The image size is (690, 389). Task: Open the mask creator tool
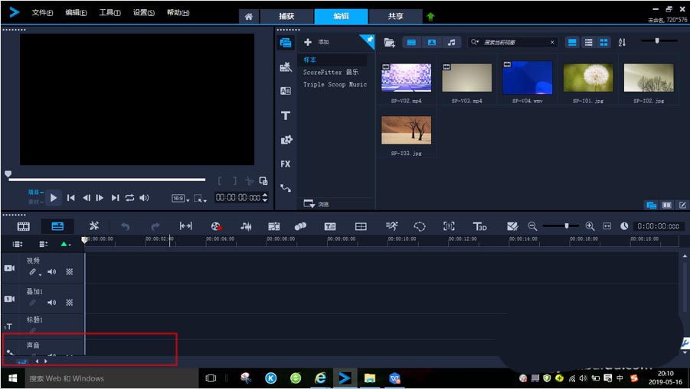click(x=420, y=226)
